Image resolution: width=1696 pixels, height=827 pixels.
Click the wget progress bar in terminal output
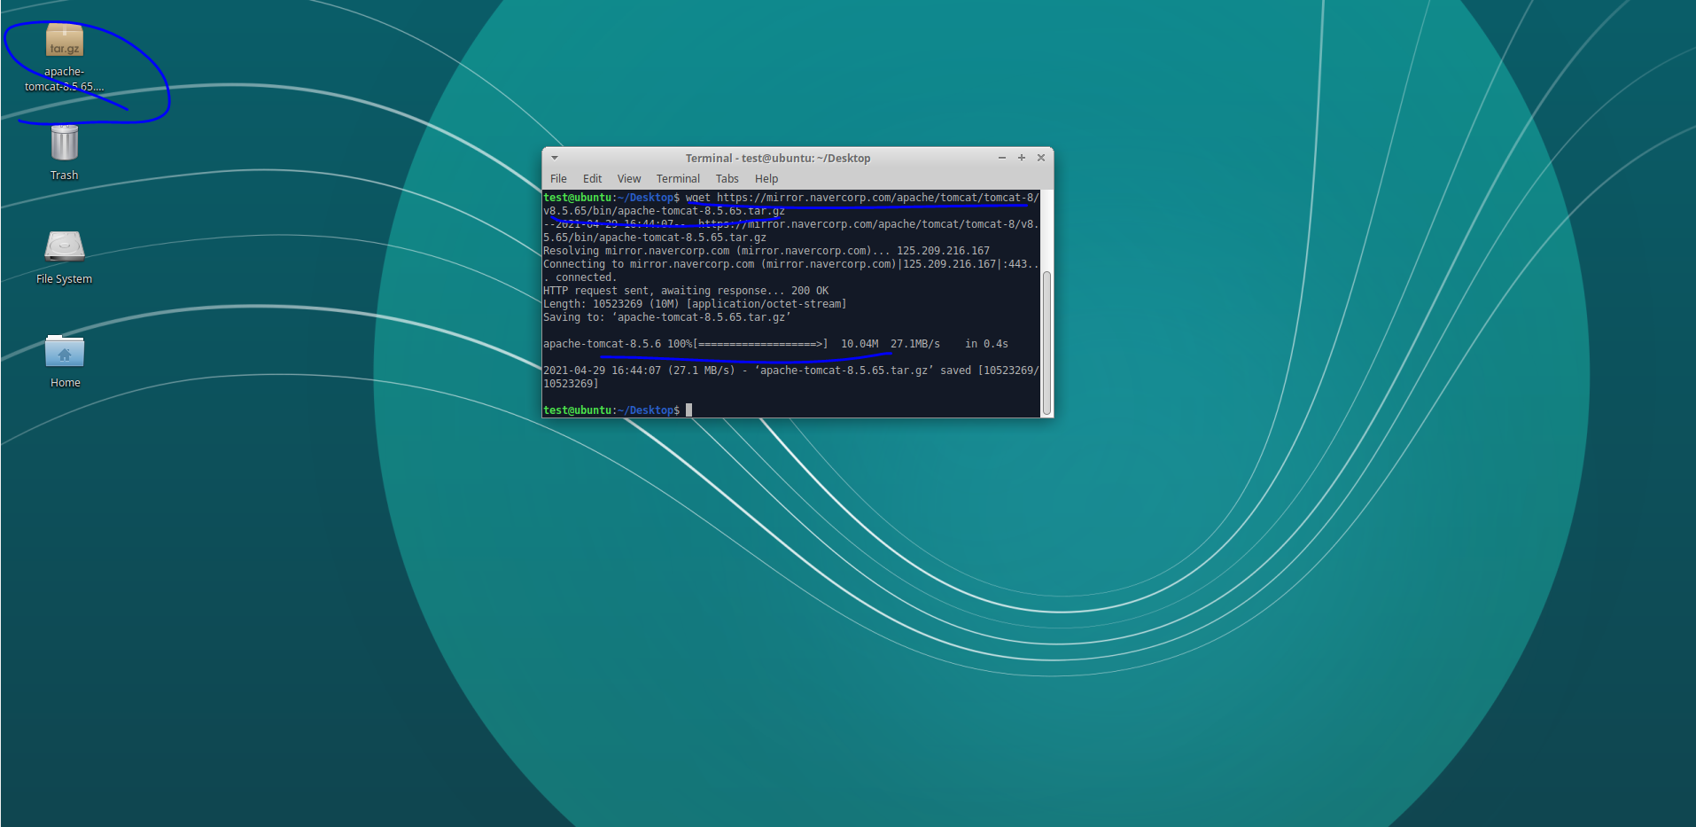[761, 344]
